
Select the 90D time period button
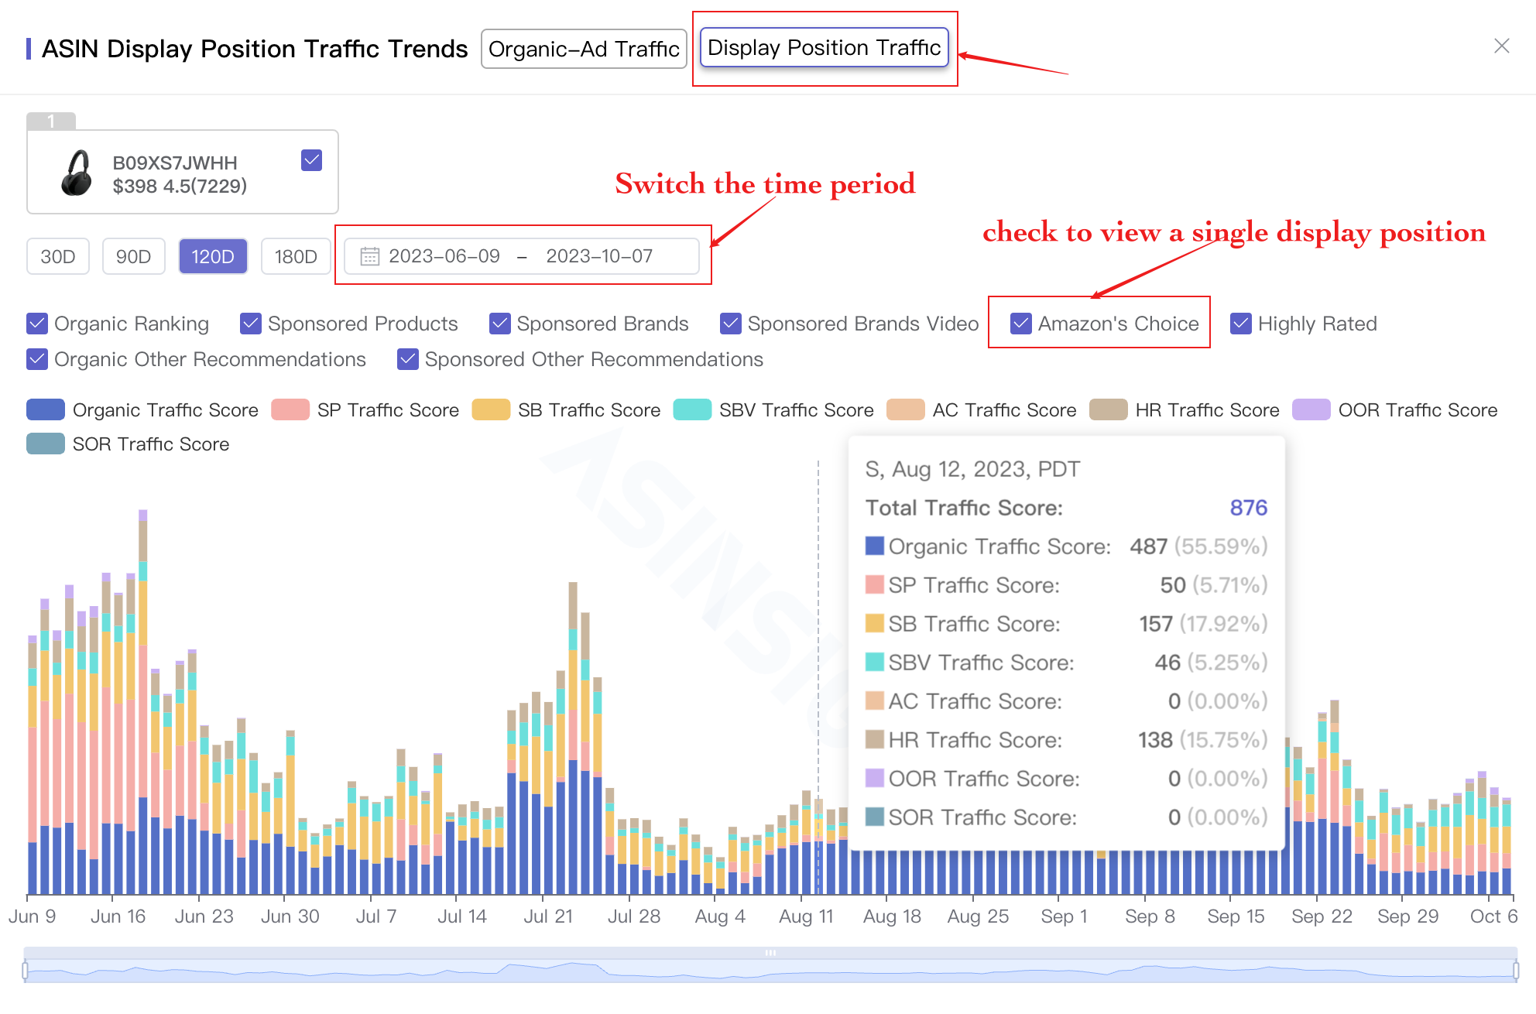tap(133, 255)
